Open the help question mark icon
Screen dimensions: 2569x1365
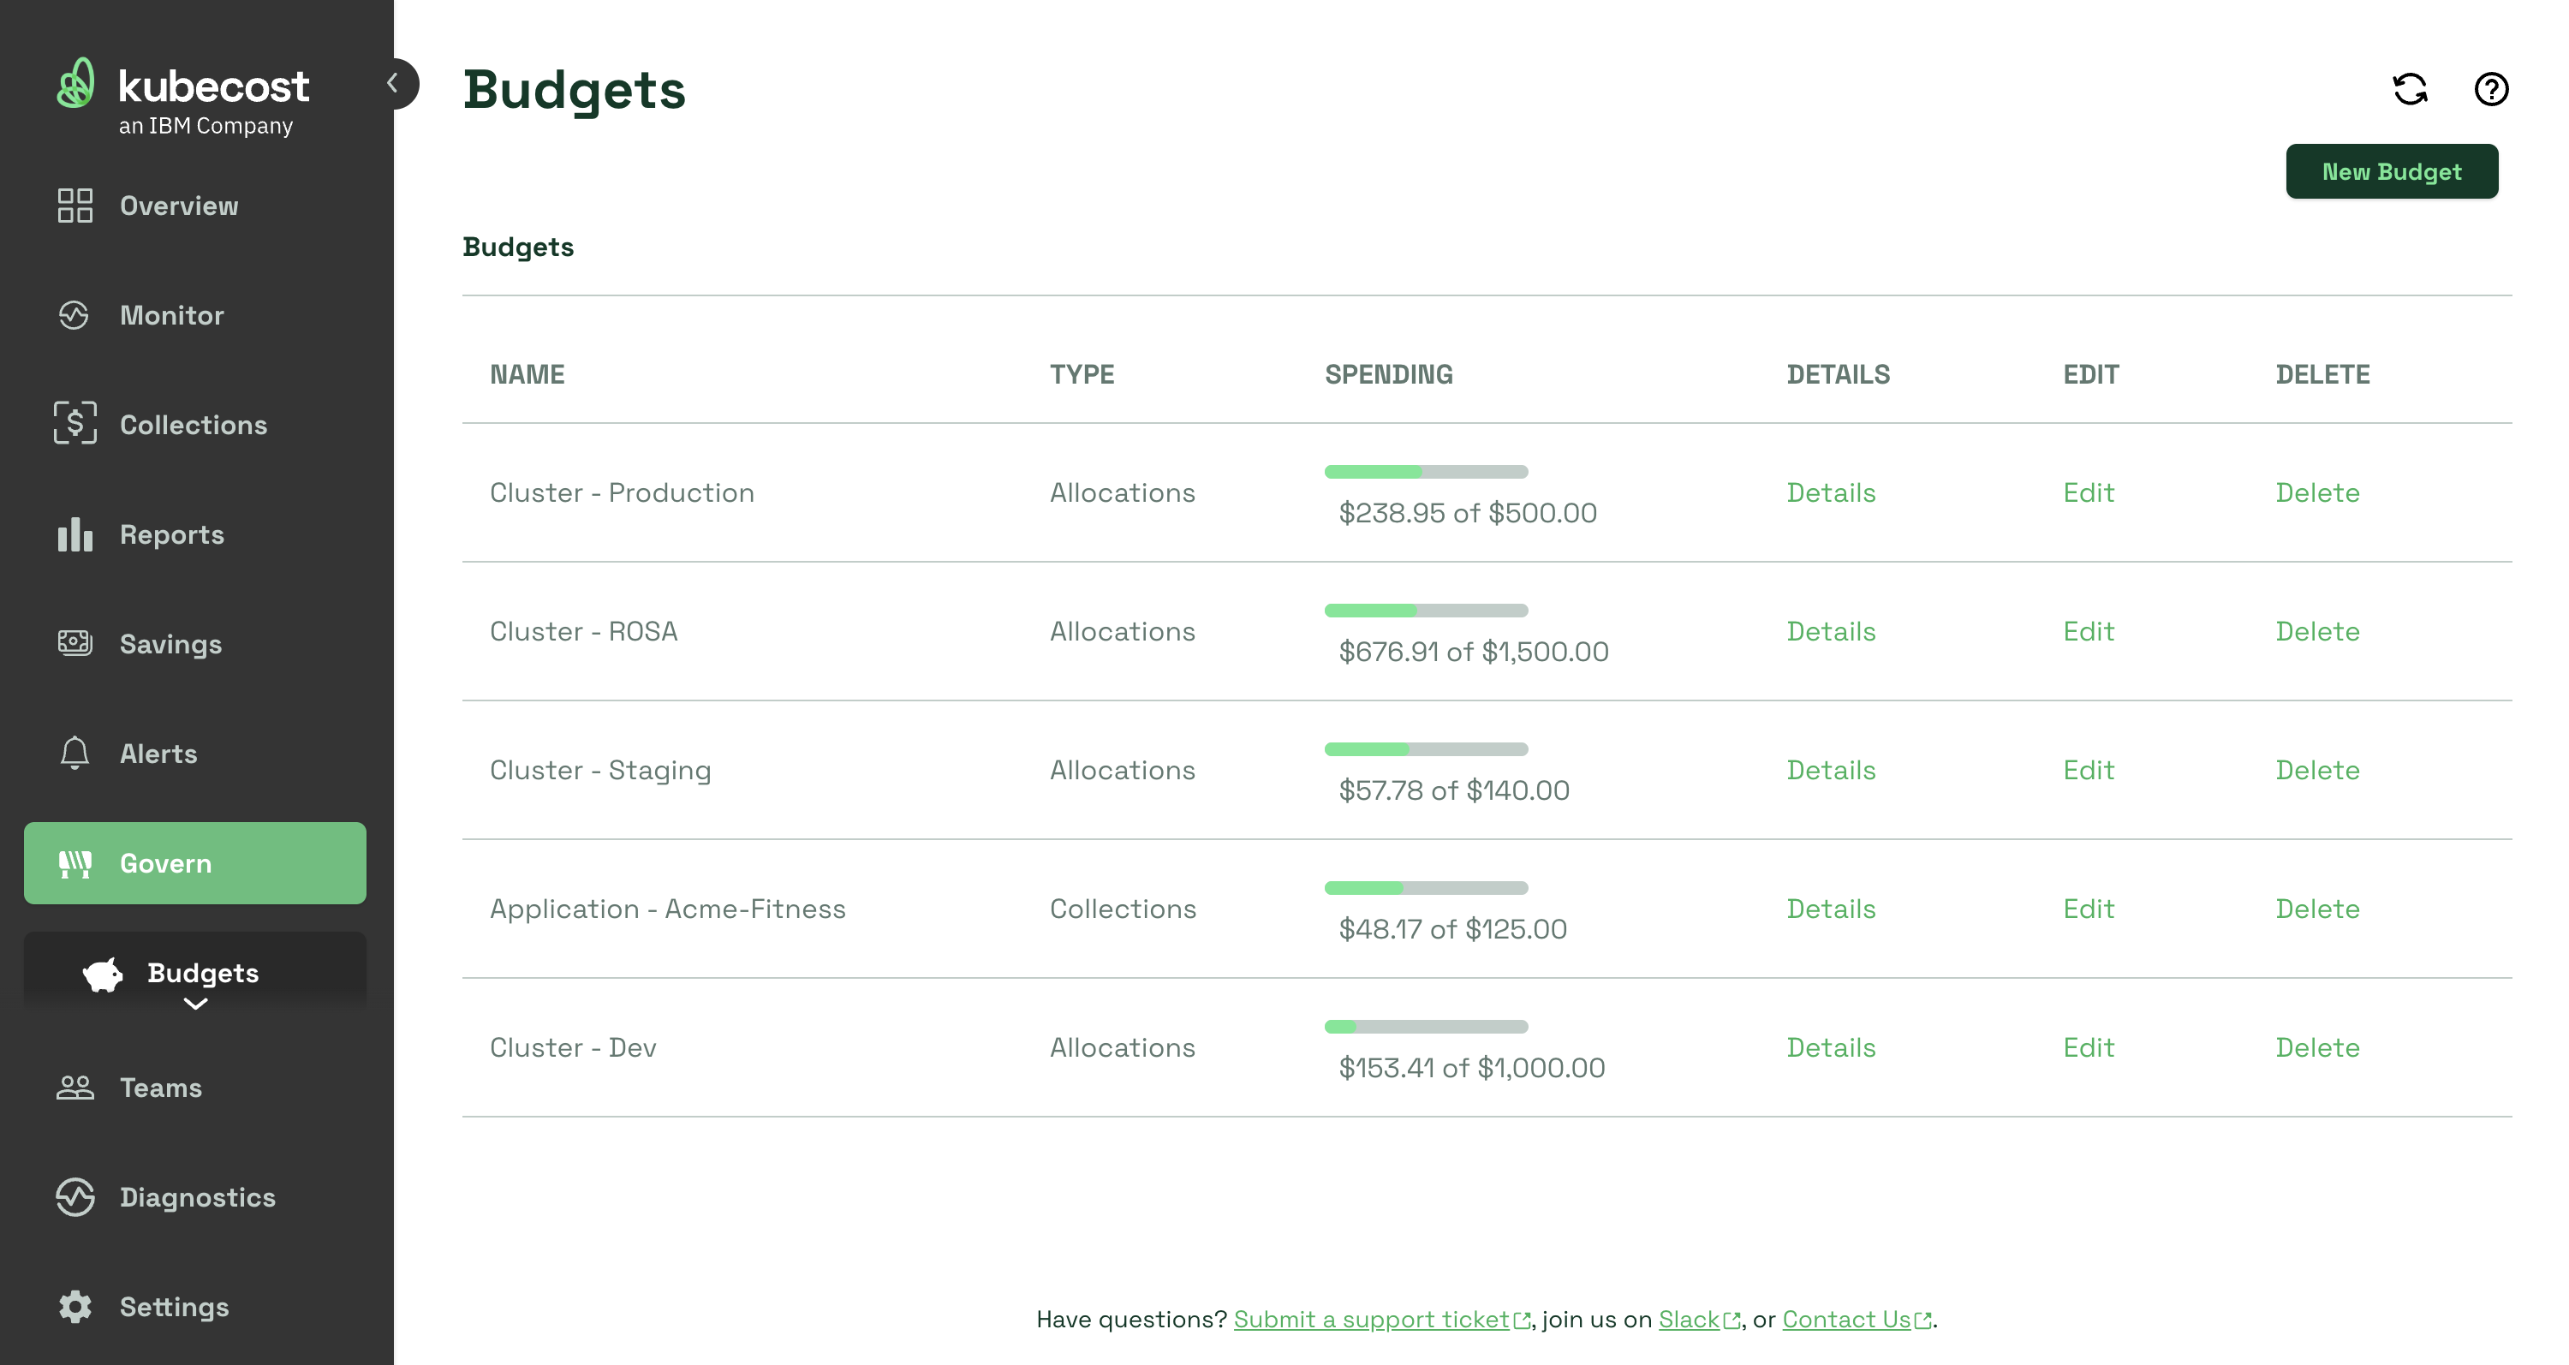click(x=2490, y=89)
